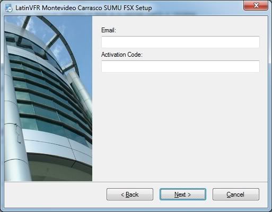
Task: Activate the highlighted default Next button
Action: pos(183,194)
